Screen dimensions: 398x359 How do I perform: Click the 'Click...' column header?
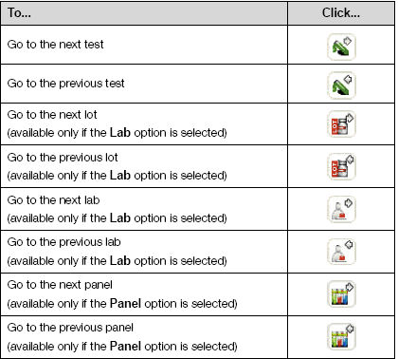[341, 13]
